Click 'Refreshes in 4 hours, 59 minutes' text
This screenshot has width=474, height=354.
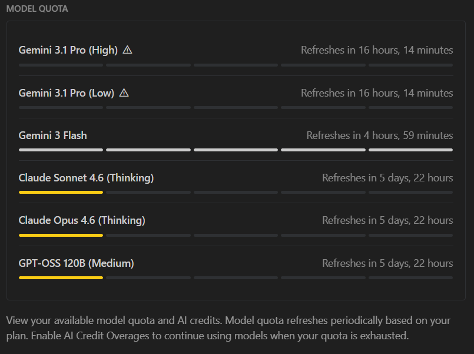point(380,135)
